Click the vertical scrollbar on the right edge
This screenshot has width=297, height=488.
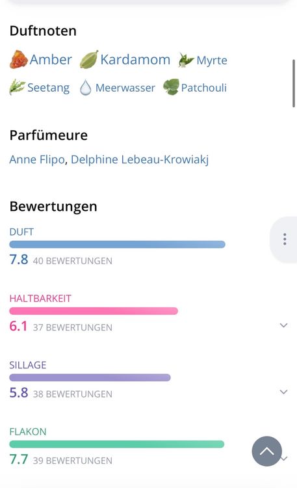294,83
